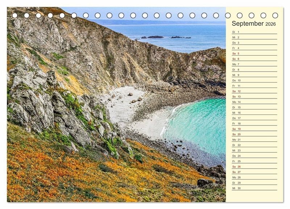The height and width of the screenshot is (209, 290).
Task: Select Saturday Sa 19 entry
Action: pyautogui.click(x=254, y=129)
